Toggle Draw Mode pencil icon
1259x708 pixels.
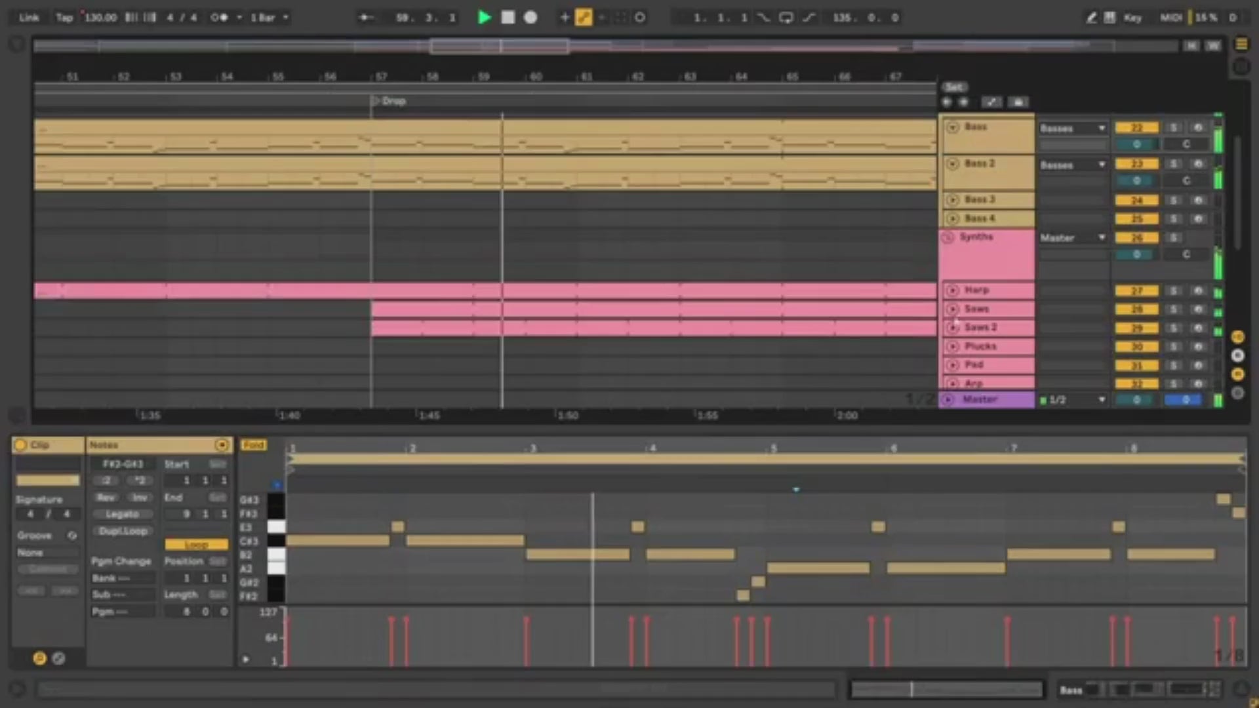click(1091, 18)
